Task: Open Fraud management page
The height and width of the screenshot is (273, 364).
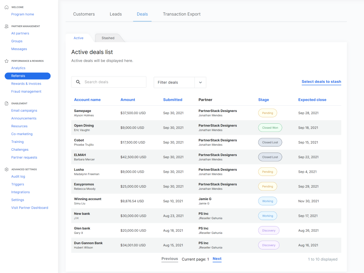Action: point(26,92)
